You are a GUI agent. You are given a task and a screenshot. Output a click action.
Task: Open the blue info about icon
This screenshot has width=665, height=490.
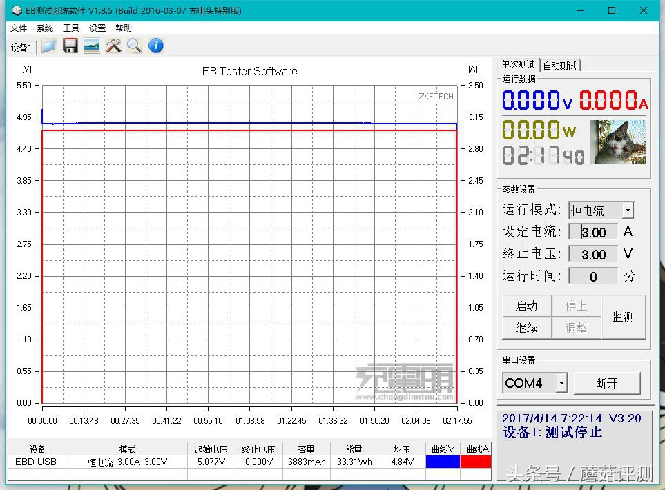tap(156, 46)
